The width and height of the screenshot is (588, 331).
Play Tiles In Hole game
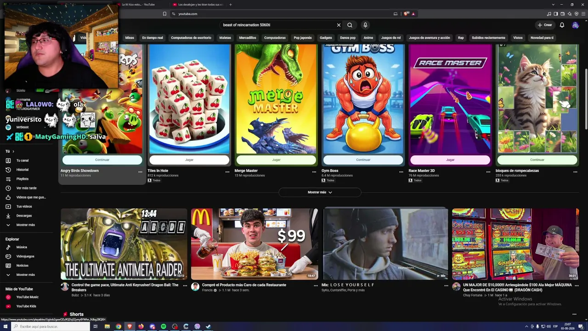pyautogui.click(x=189, y=160)
